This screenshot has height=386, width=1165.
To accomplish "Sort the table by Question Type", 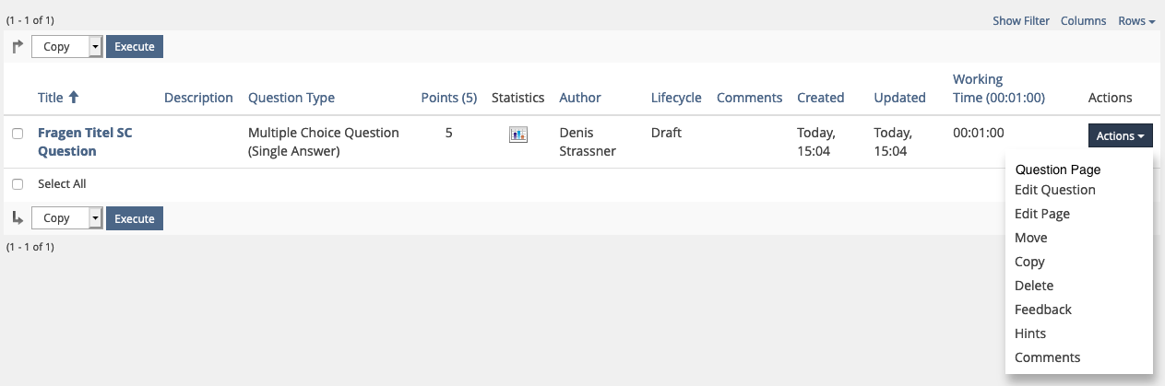I will click(291, 98).
